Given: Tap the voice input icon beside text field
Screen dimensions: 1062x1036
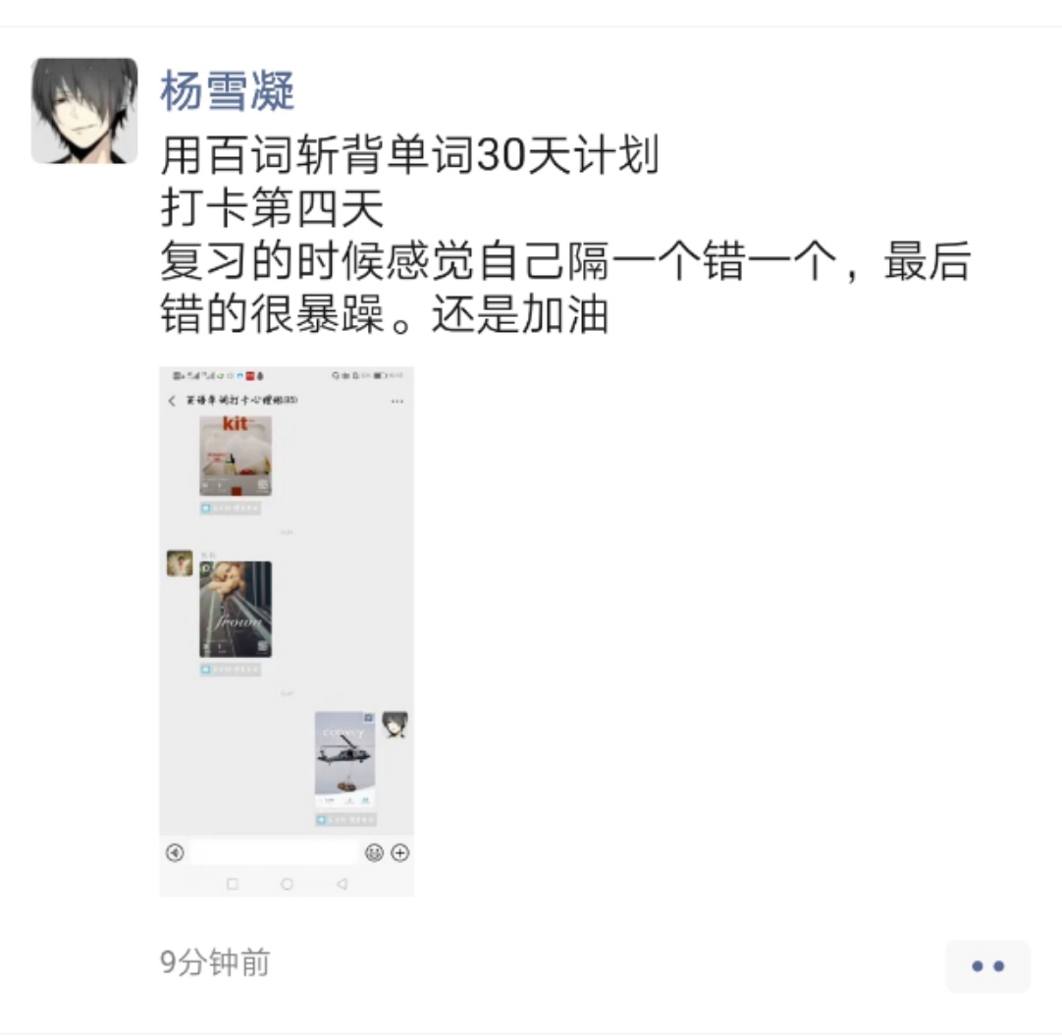Looking at the screenshot, I should click(x=175, y=852).
